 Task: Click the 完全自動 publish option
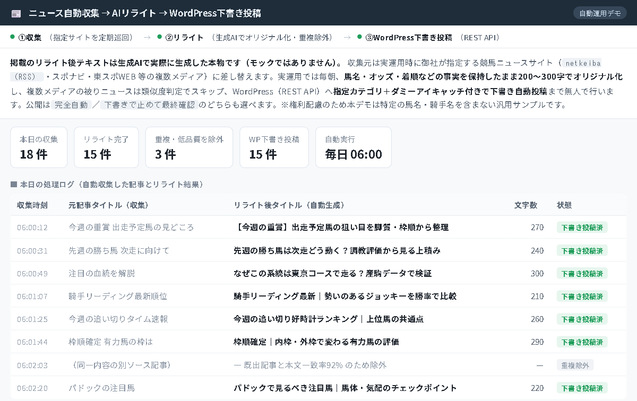point(72,105)
